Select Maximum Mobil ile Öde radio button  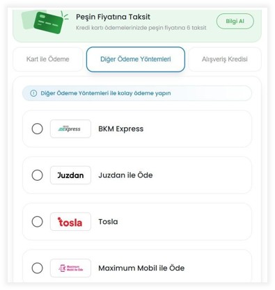click(x=37, y=268)
